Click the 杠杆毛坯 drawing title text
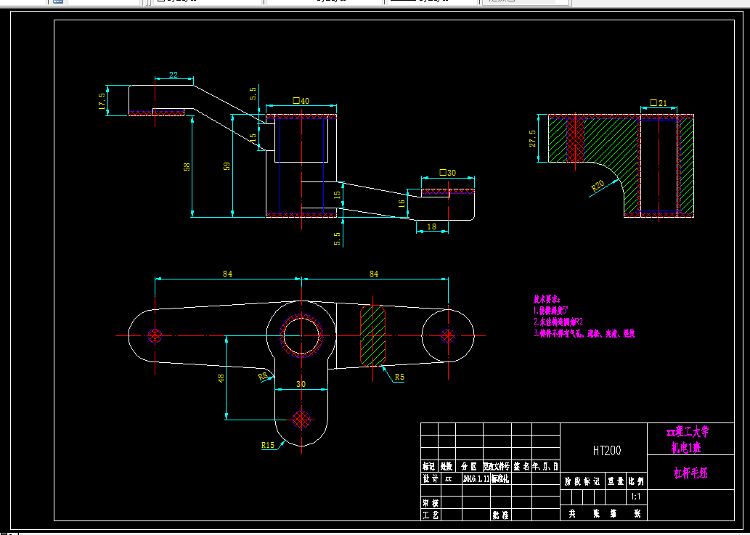Image resolution: width=750 pixels, height=535 pixels. pos(690,473)
